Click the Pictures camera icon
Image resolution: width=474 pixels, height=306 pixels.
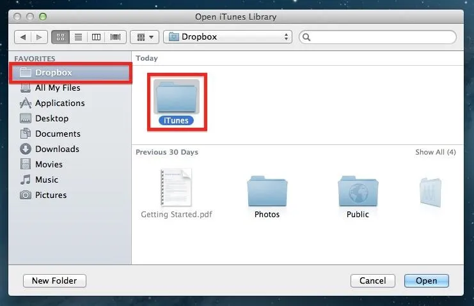click(26, 195)
